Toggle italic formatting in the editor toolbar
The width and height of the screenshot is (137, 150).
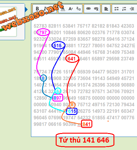tap(45, 9)
